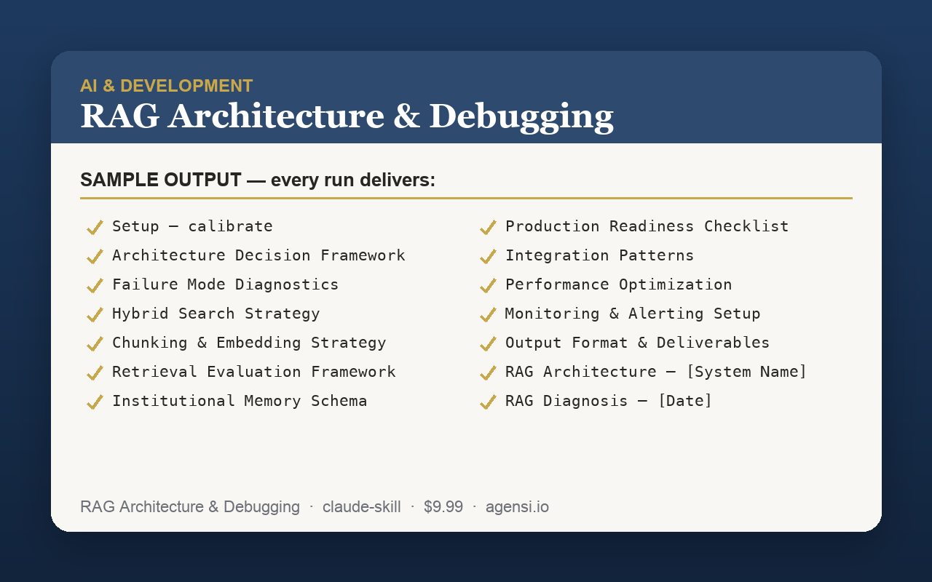This screenshot has width=932, height=582.
Task: Select the 'RAG Architecture — [System Name]' text
Action: (657, 372)
